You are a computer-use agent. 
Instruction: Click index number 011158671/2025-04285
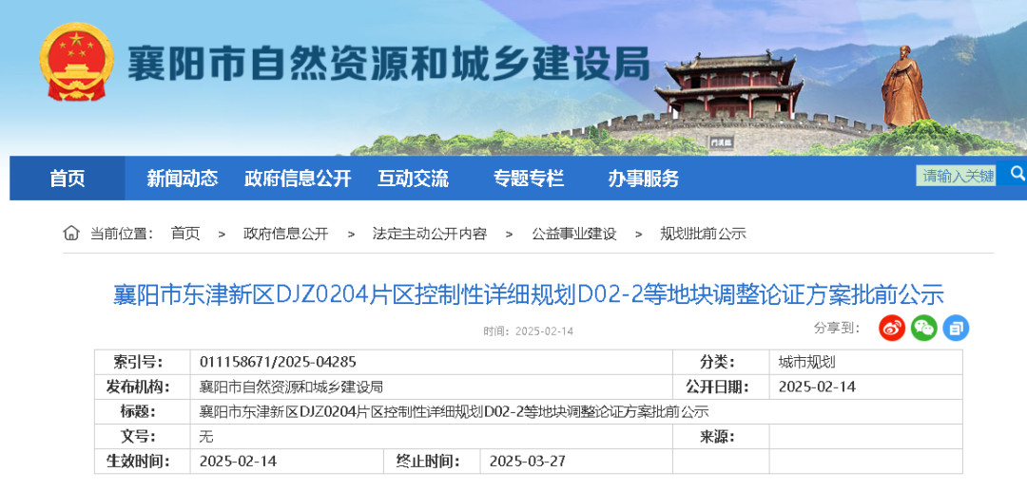278,362
